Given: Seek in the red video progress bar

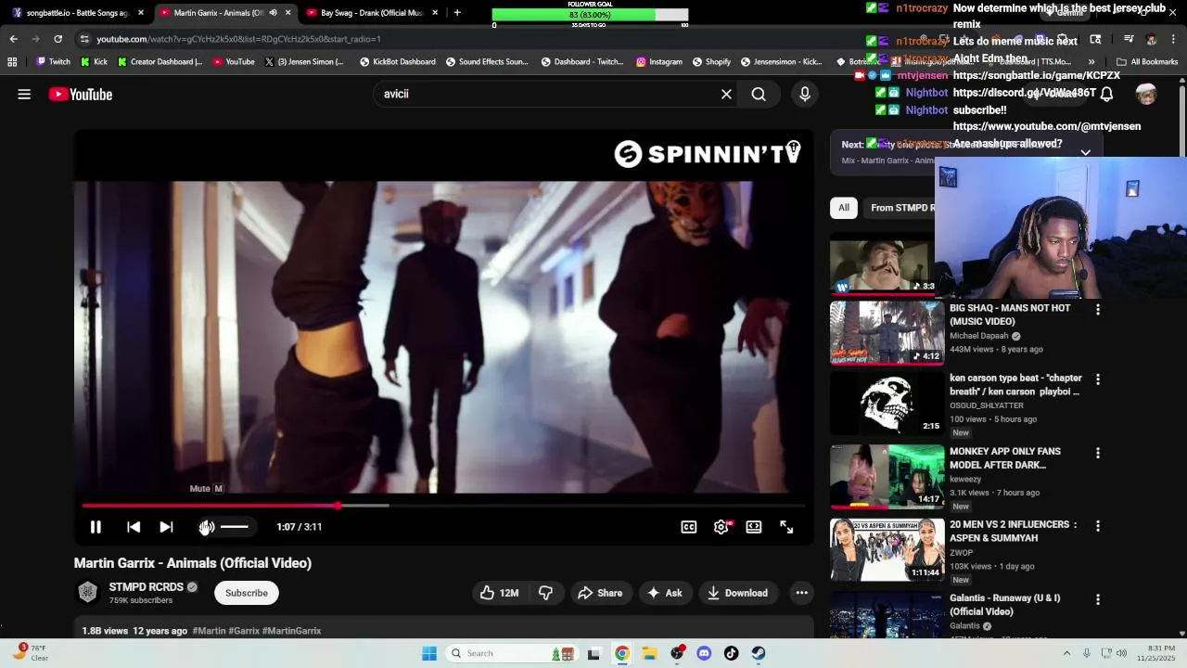Looking at the screenshot, I should click(443, 506).
